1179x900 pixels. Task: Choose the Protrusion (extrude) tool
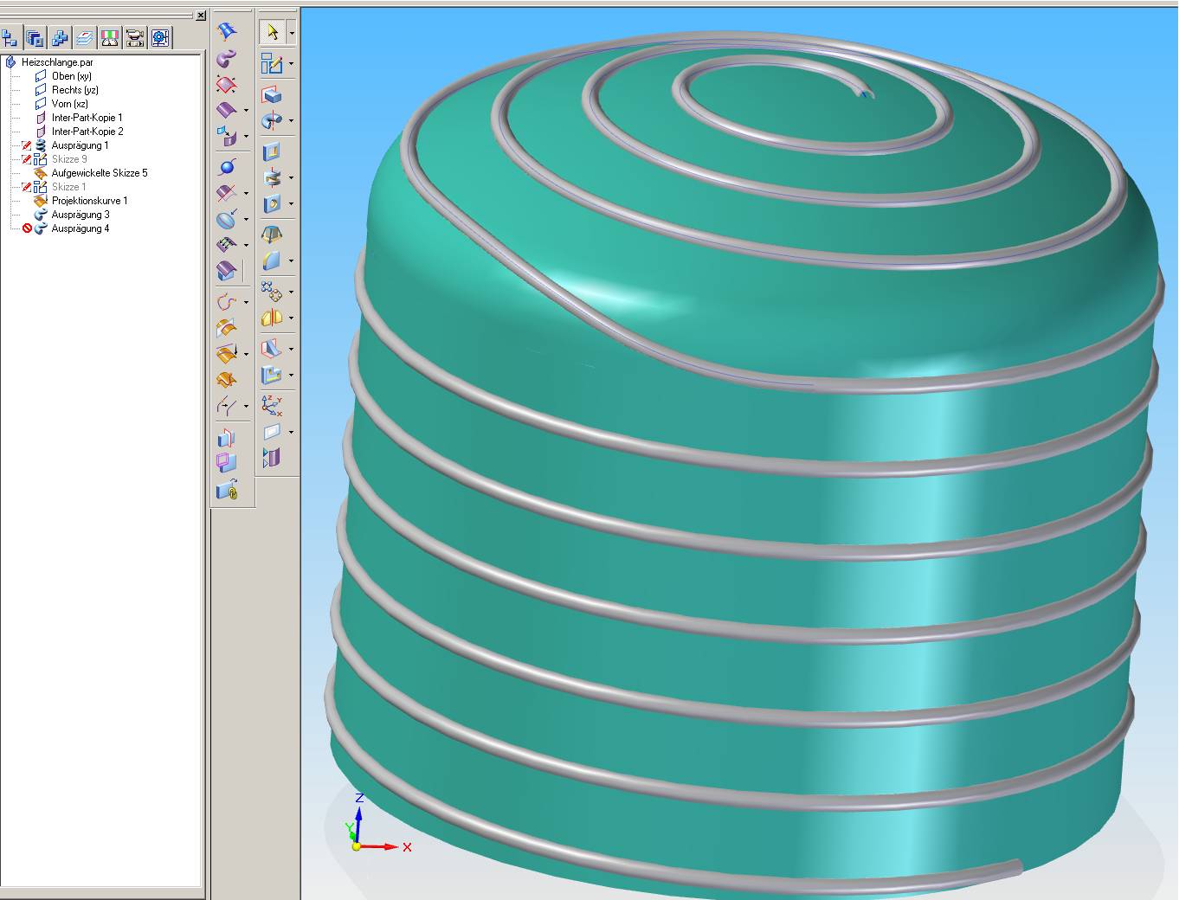coord(272,94)
